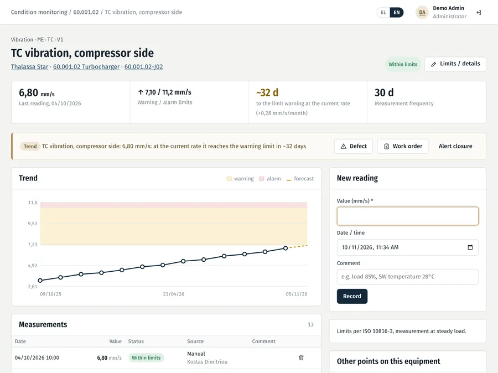Create a Work order from the alert

(403, 146)
